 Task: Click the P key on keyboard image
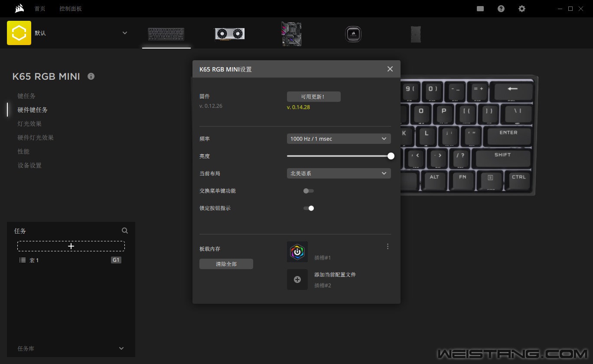pyautogui.click(x=444, y=114)
